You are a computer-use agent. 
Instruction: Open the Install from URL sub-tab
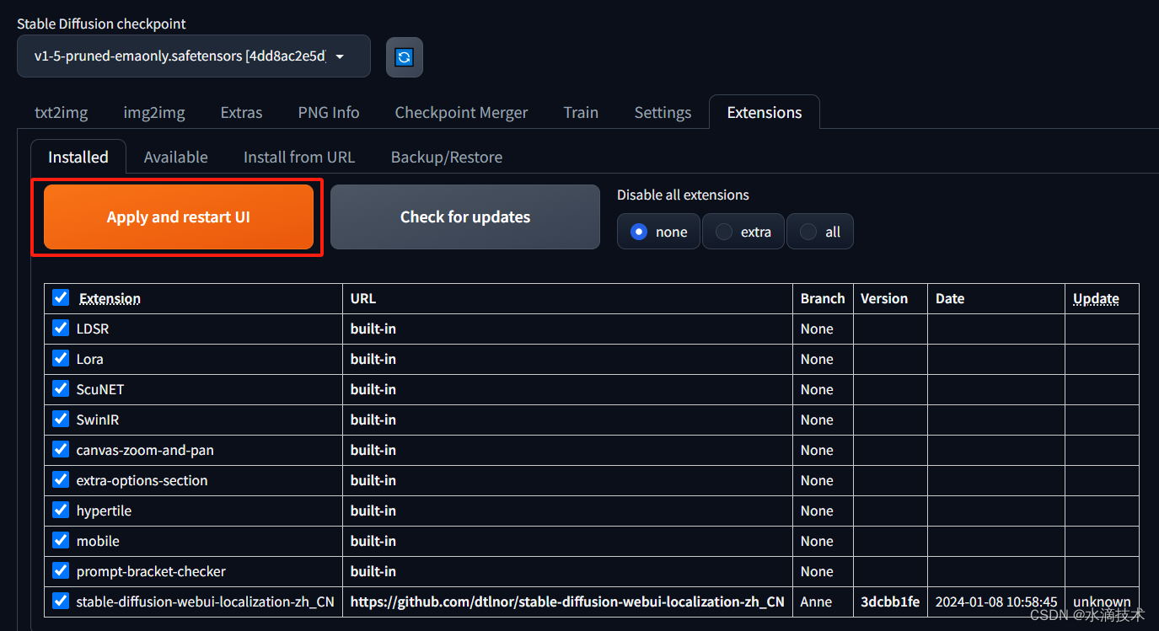pos(299,157)
